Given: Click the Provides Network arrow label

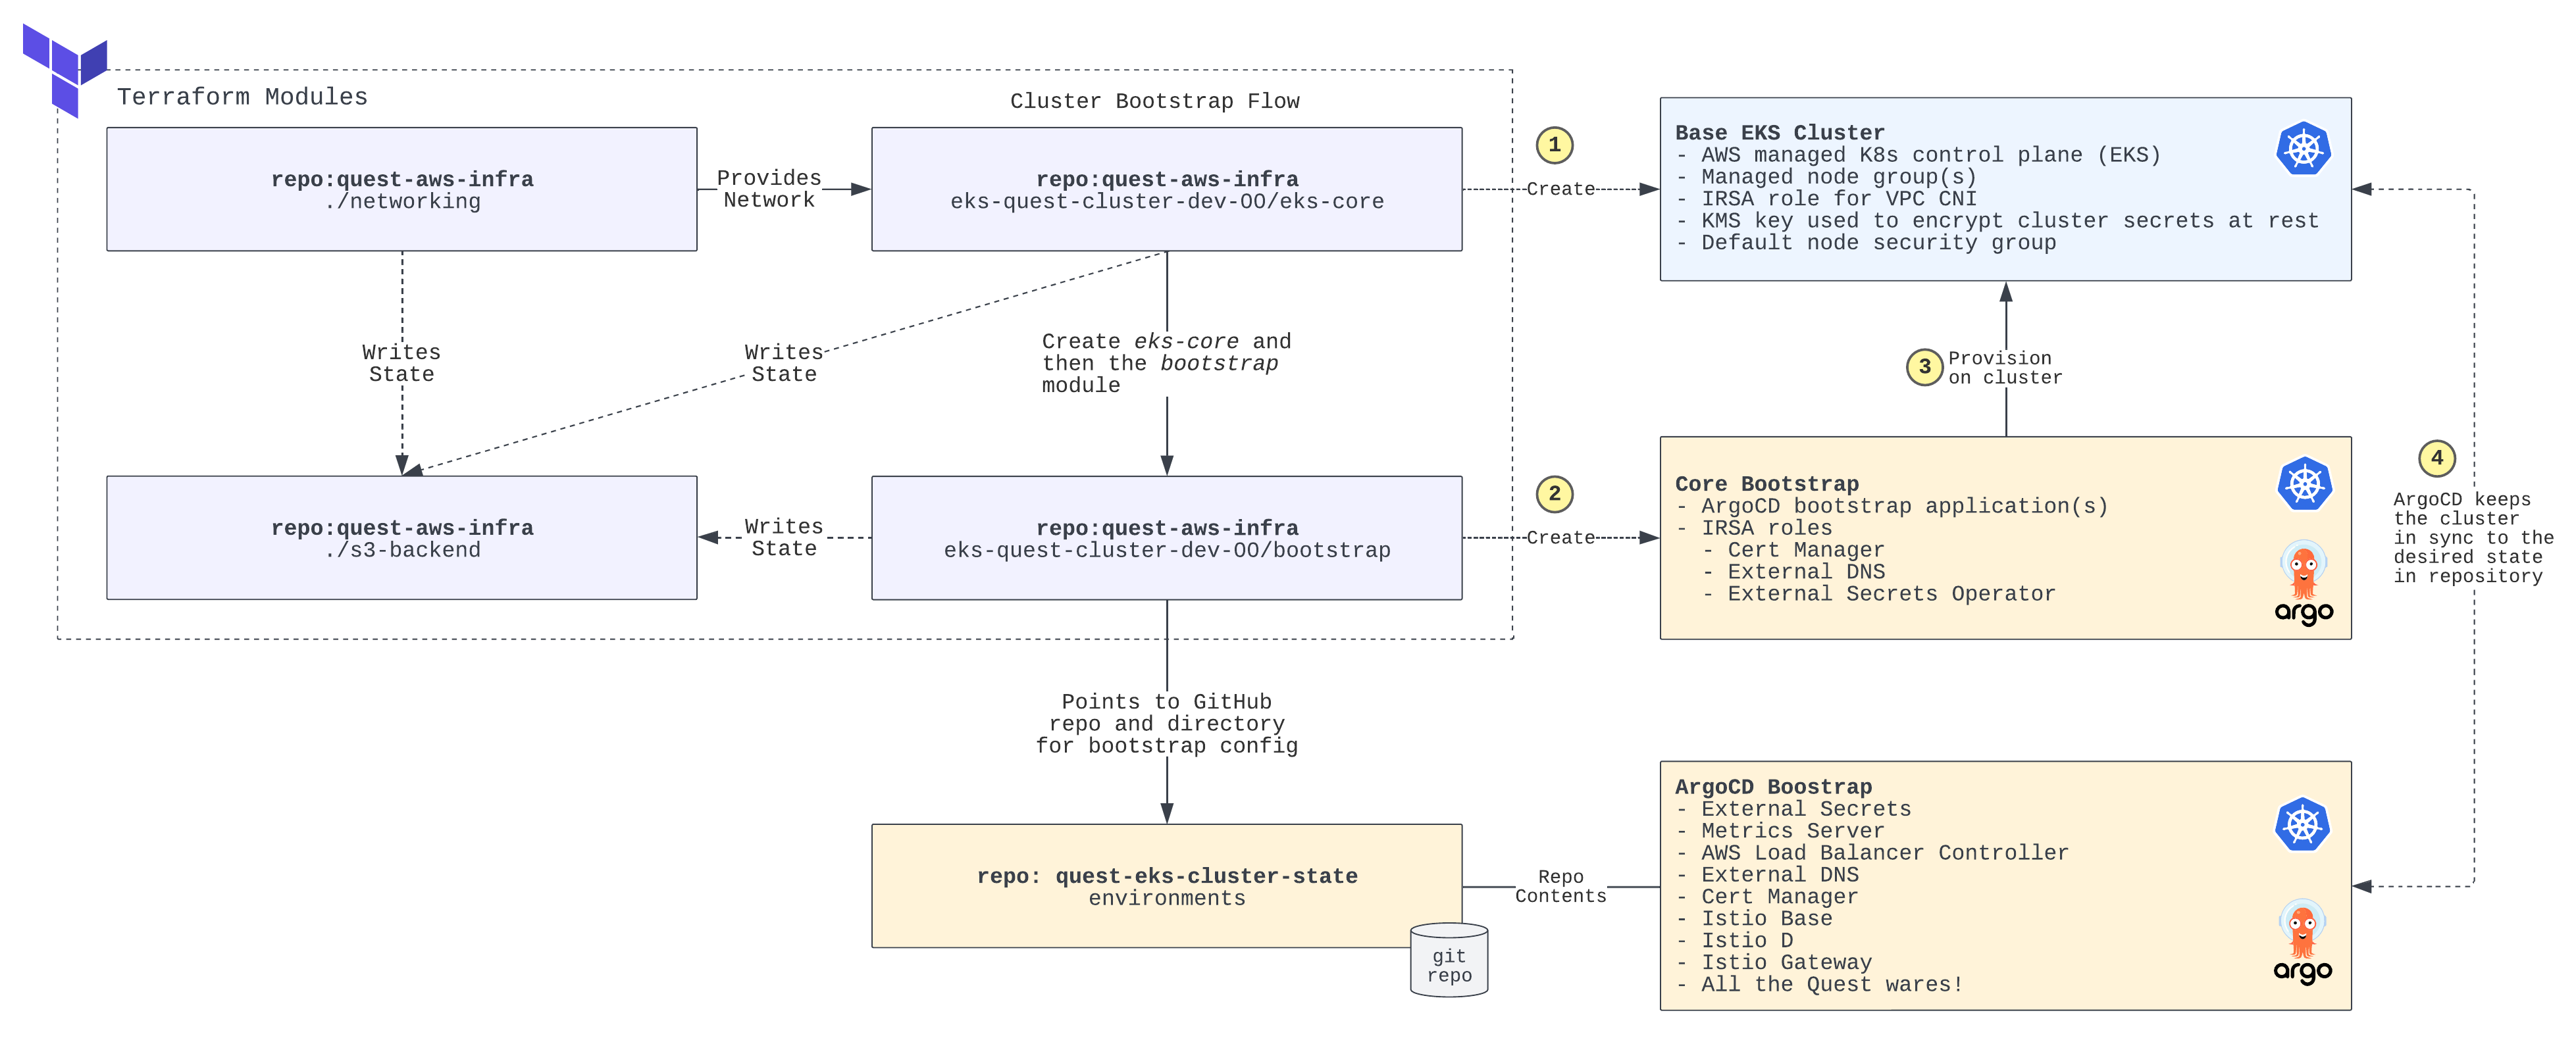Looking at the screenshot, I should pyautogui.click(x=768, y=189).
